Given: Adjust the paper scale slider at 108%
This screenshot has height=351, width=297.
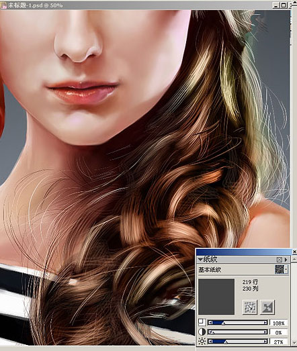Looking at the screenshot, I should [238, 323].
